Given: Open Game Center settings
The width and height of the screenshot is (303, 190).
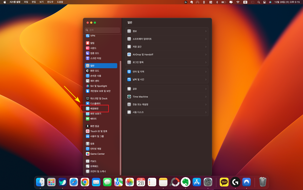Looking at the screenshot, I should 101,154.
